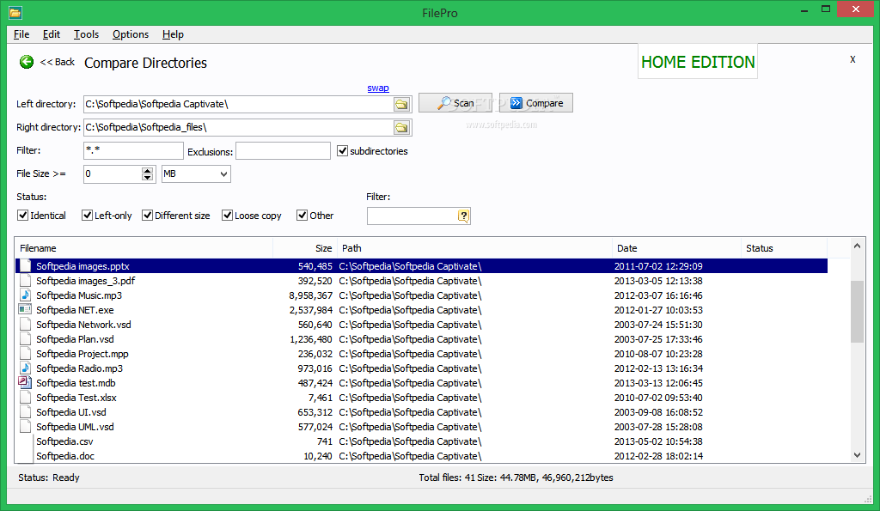Viewport: 880px width, 511px height.
Task: Browse for left directory folder icon
Action: tap(401, 104)
